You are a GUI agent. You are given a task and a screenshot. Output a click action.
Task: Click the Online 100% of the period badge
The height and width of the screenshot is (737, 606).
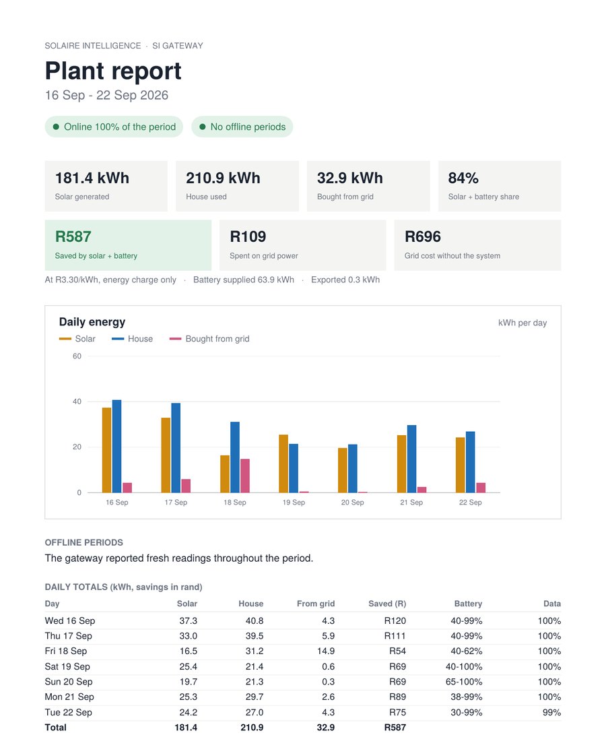coord(114,127)
